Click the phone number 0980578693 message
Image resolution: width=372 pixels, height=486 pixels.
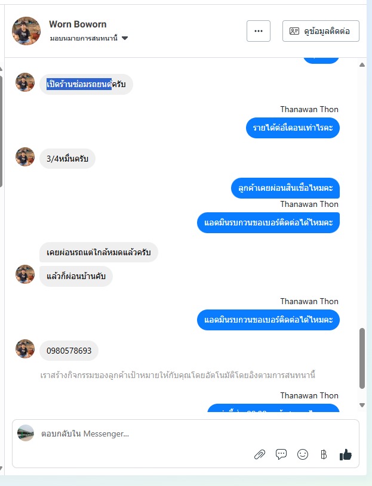point(69,351)
